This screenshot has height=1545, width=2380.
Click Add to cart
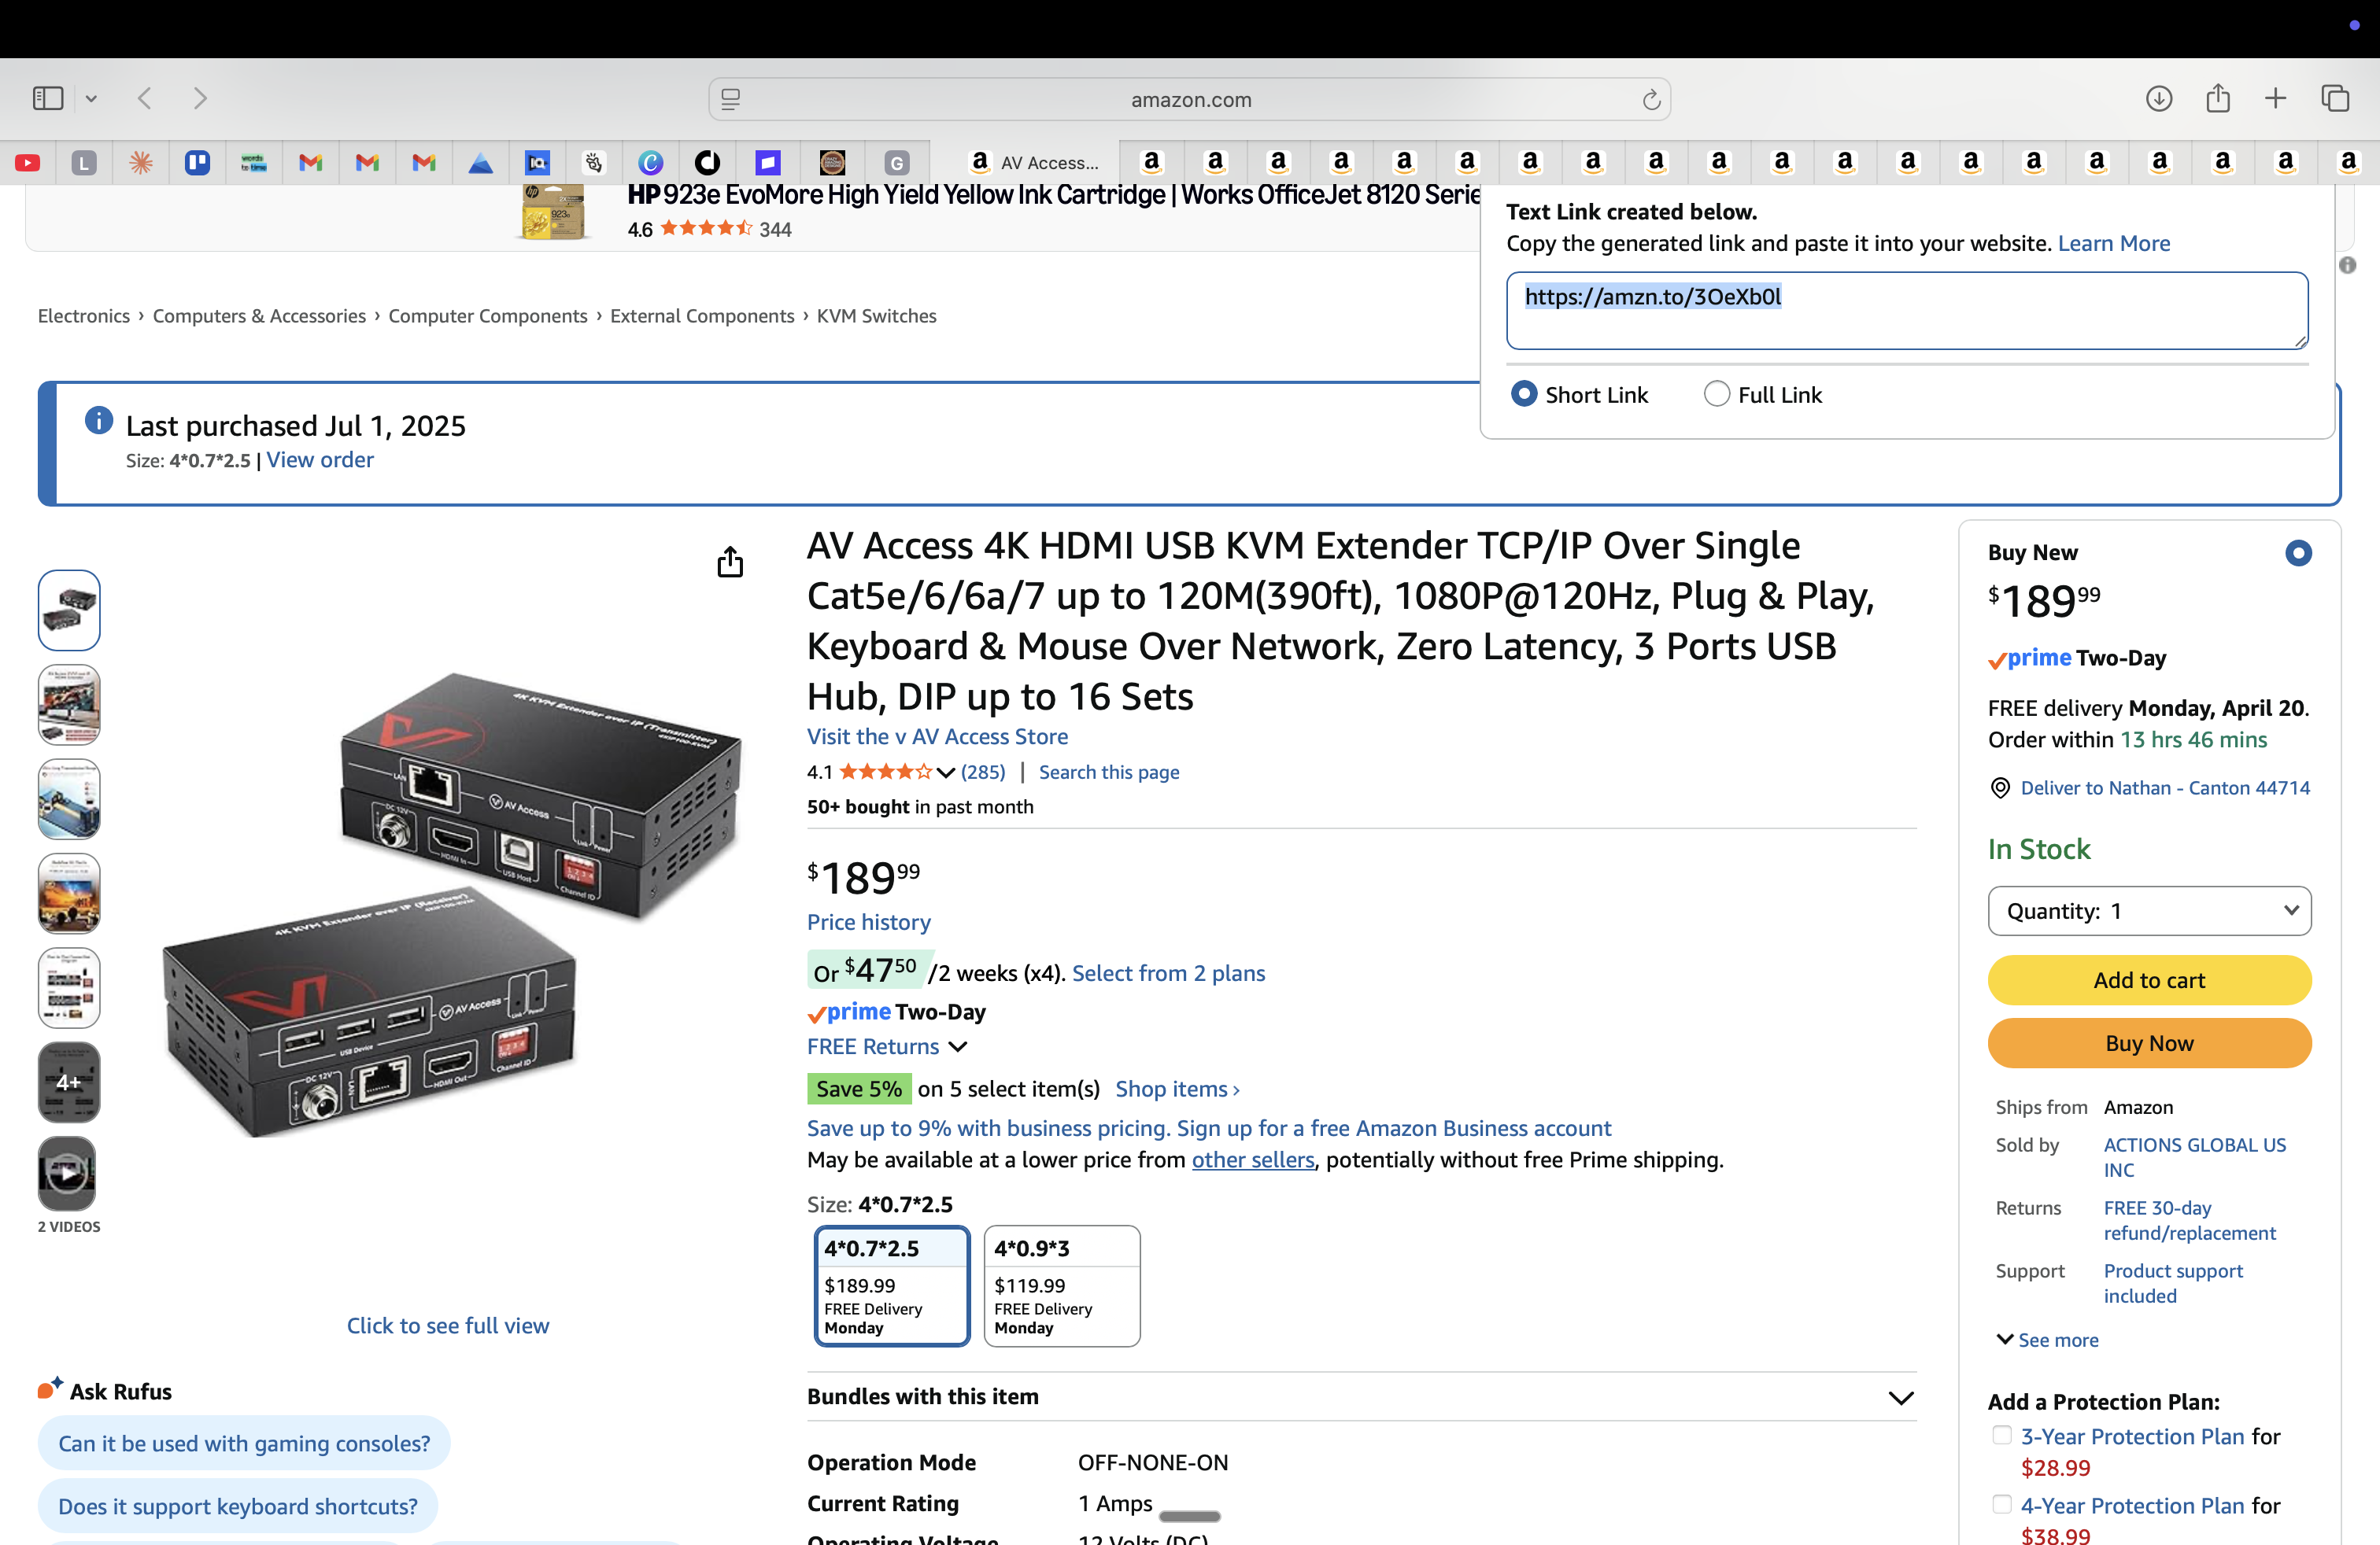[2149, 980]
